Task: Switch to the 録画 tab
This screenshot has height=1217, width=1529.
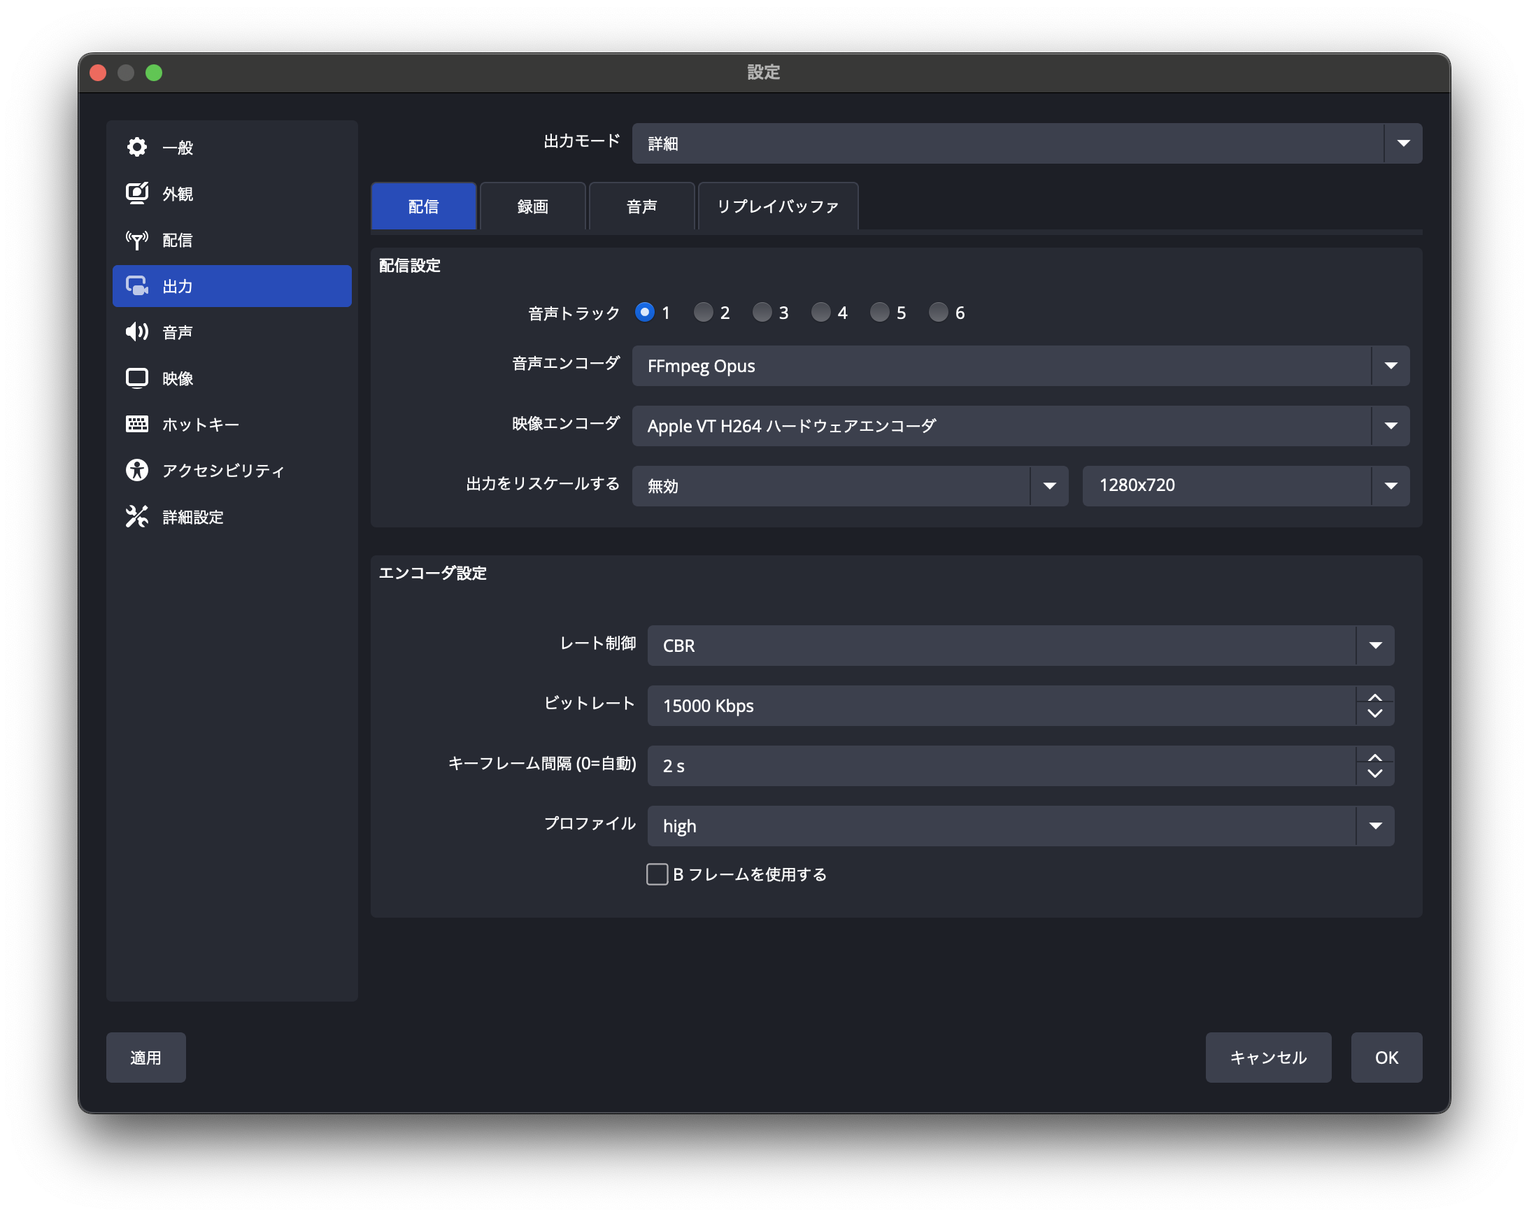Action: [532, 206]
